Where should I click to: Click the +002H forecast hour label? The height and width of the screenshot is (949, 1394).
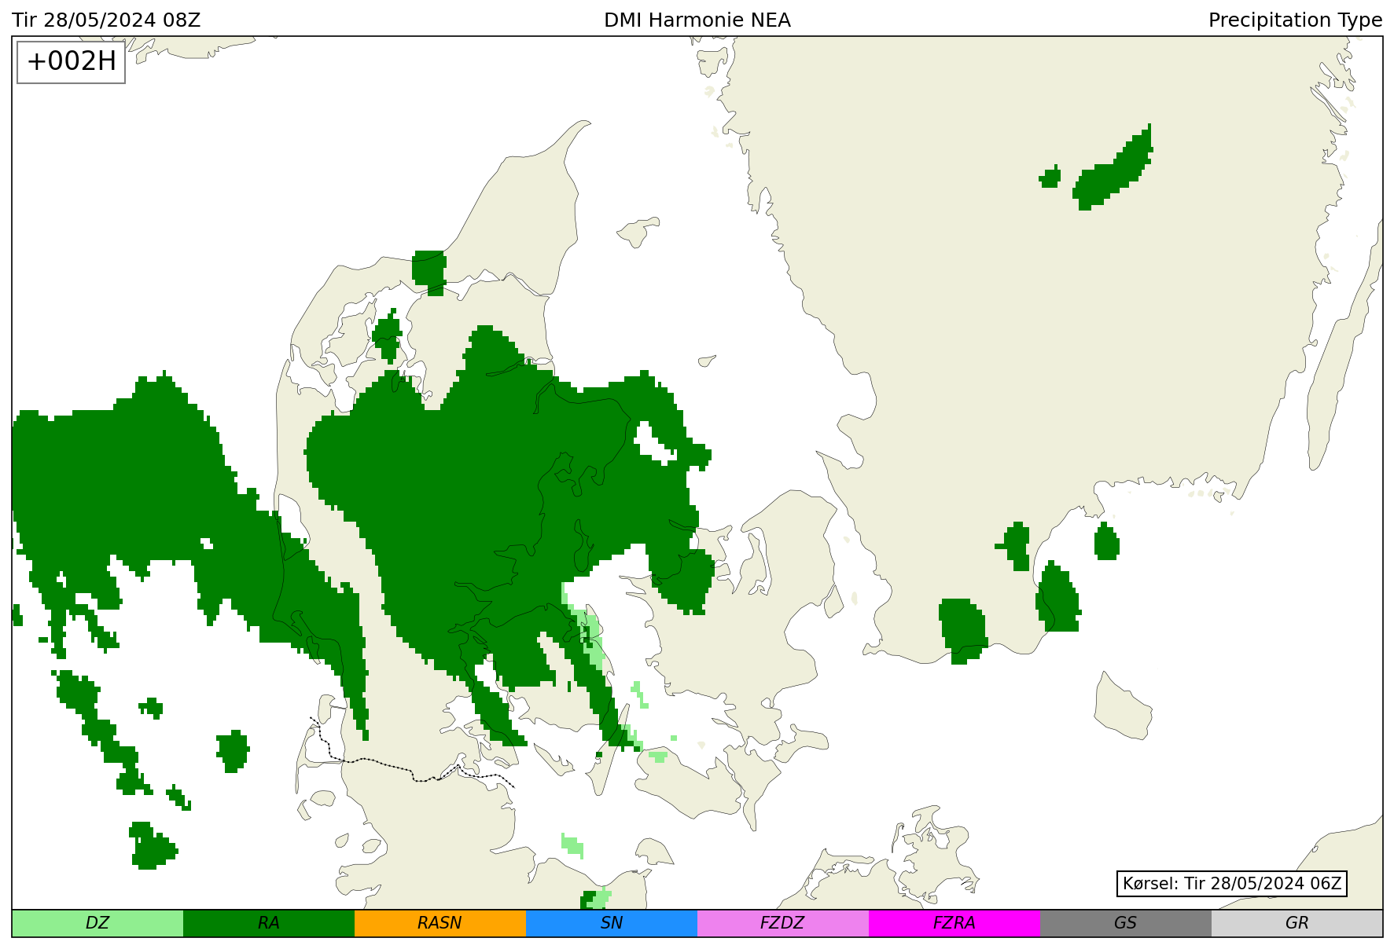tap(72, 61)
